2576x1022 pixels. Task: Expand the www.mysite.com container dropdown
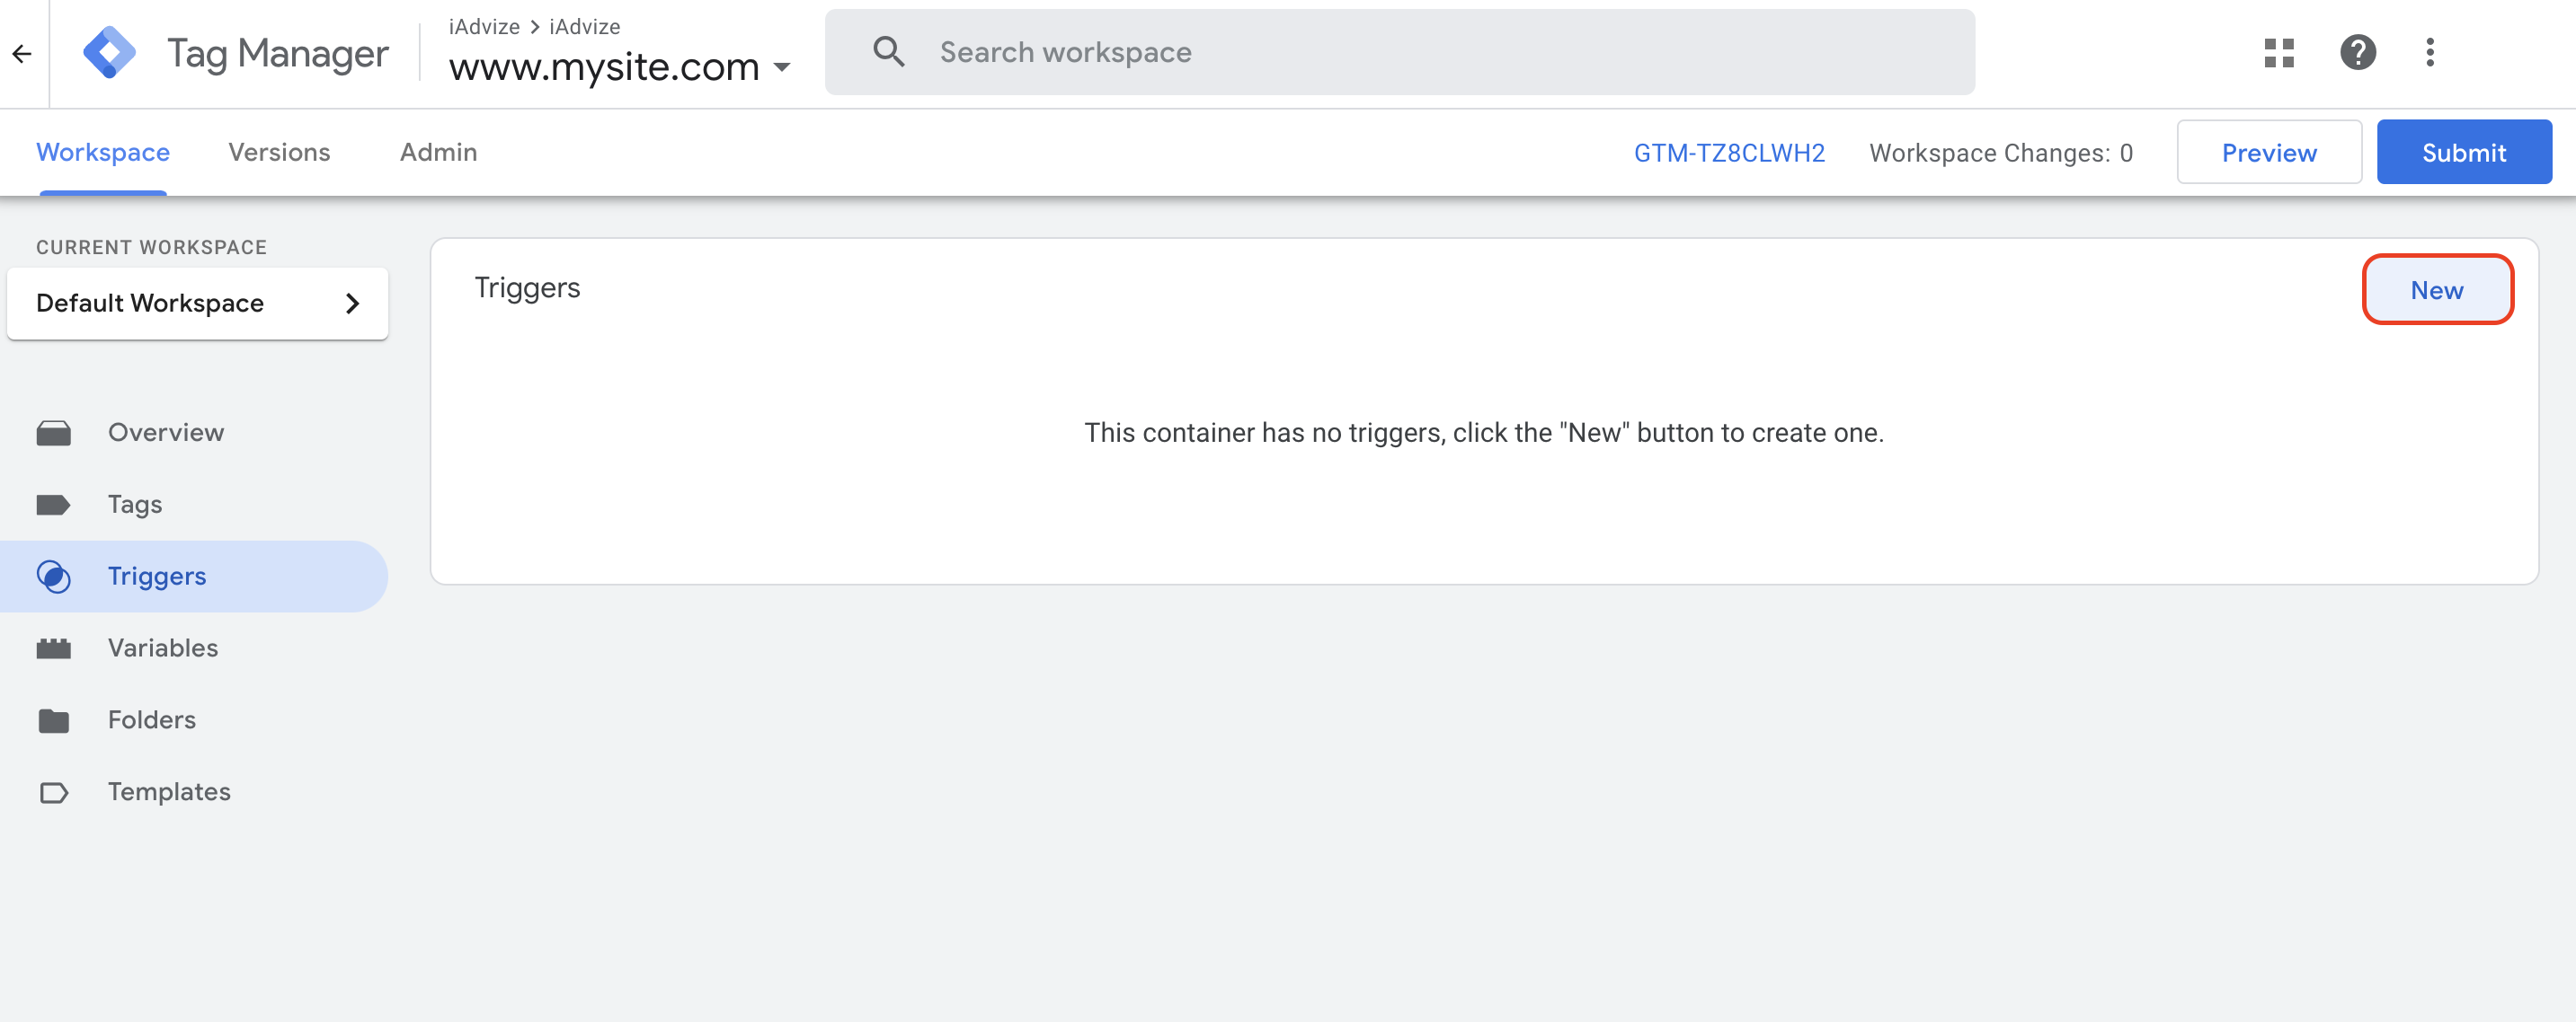pos(783,68)
